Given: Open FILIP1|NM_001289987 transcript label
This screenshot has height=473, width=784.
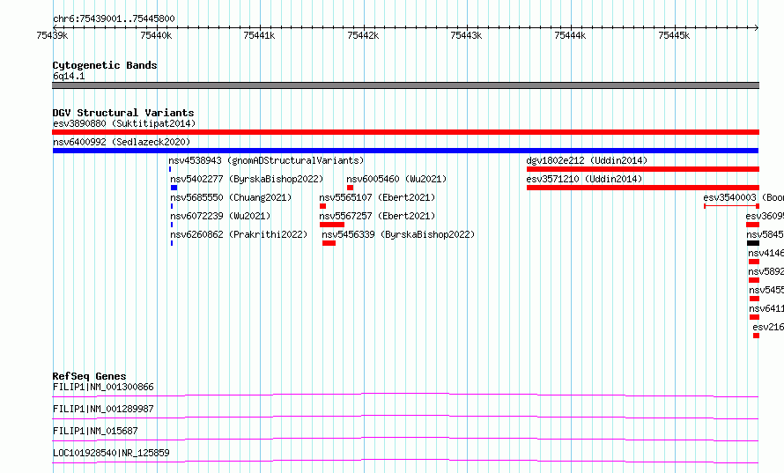Looking at the screenshot, I should click(x=103, y=409).
